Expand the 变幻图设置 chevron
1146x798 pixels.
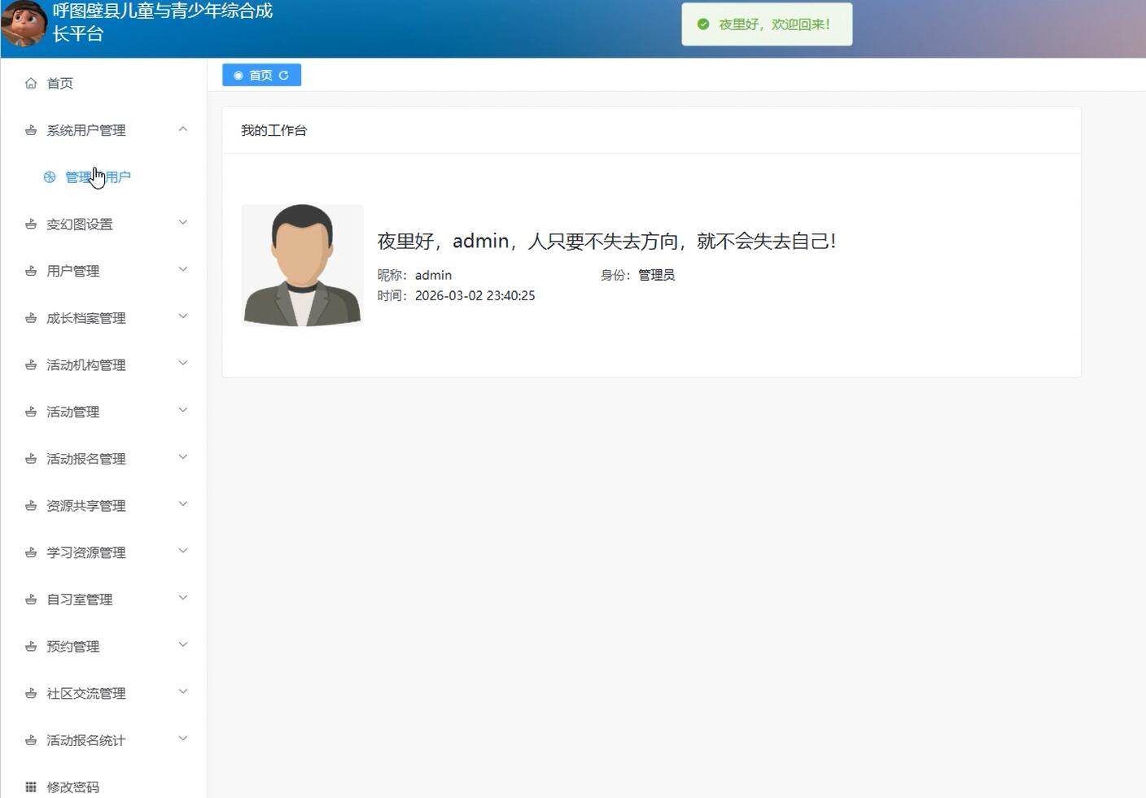tap(183, 223)
